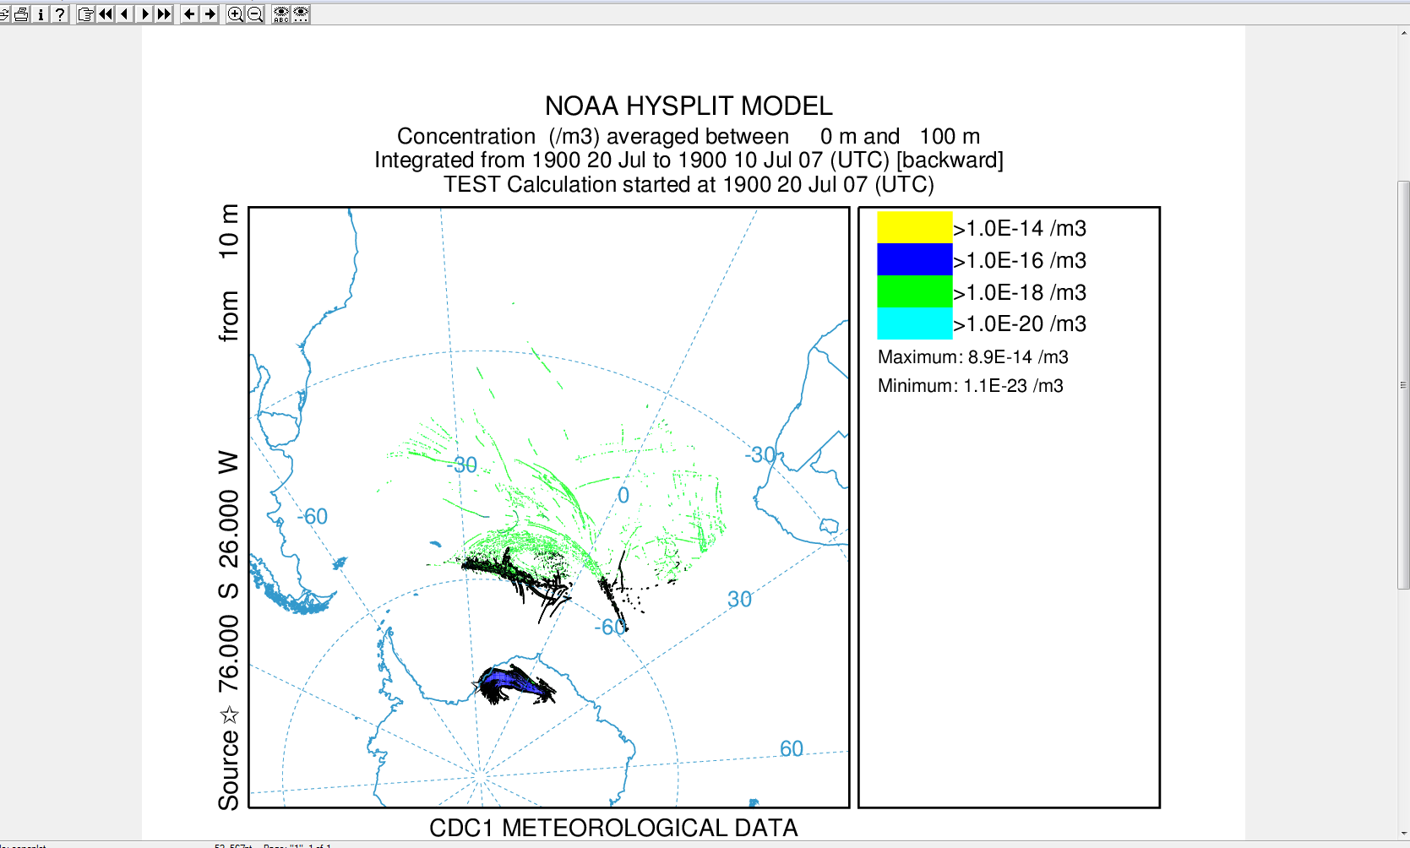Click the find next eye dots icon
This screenshot has height=848, width=1410.
[301, 14]
